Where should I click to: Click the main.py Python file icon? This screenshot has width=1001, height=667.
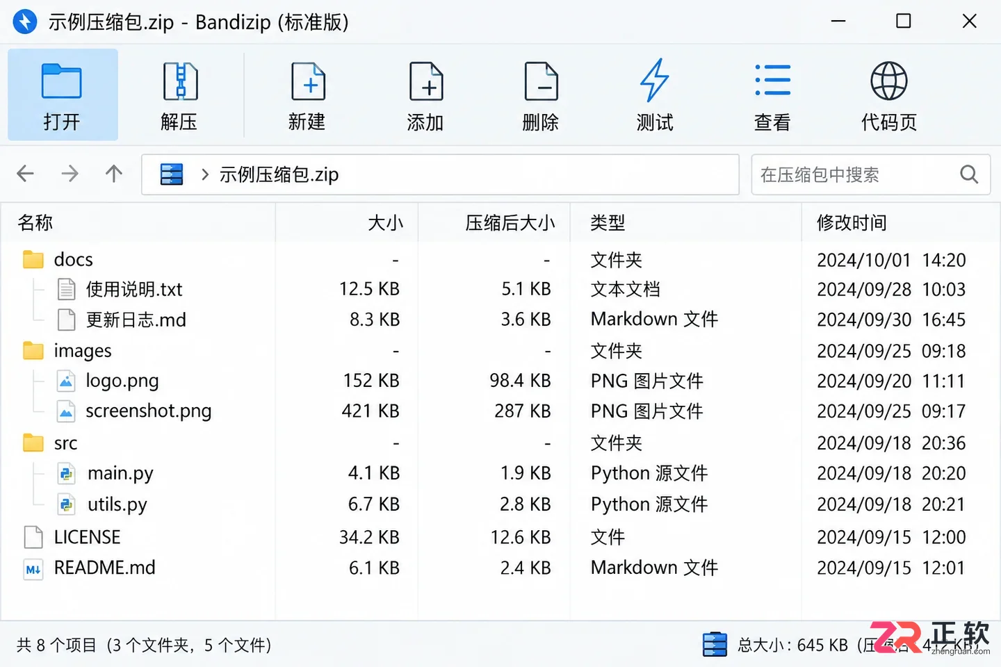coord(66,474)
